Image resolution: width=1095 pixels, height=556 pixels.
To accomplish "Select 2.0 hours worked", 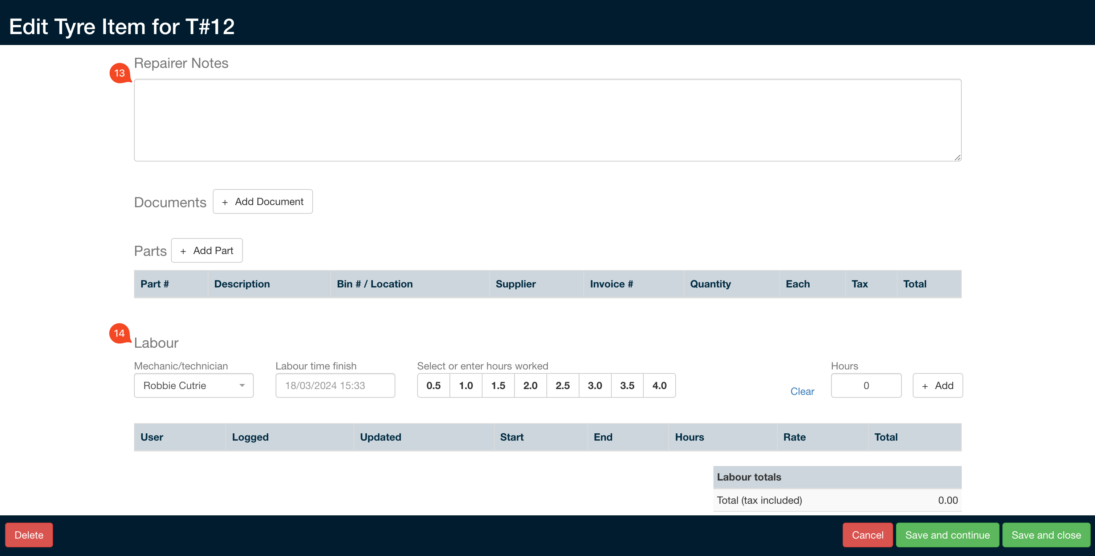I will point(530,385).
